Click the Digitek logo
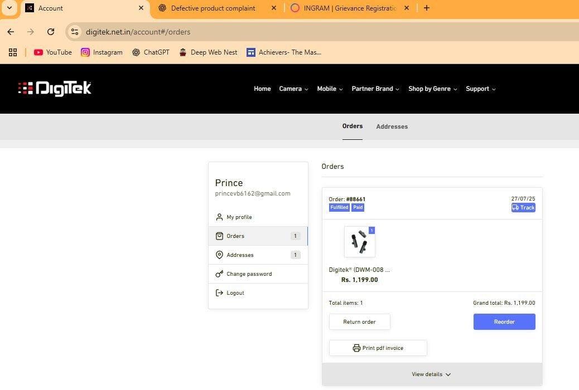 tap(55, 89)
